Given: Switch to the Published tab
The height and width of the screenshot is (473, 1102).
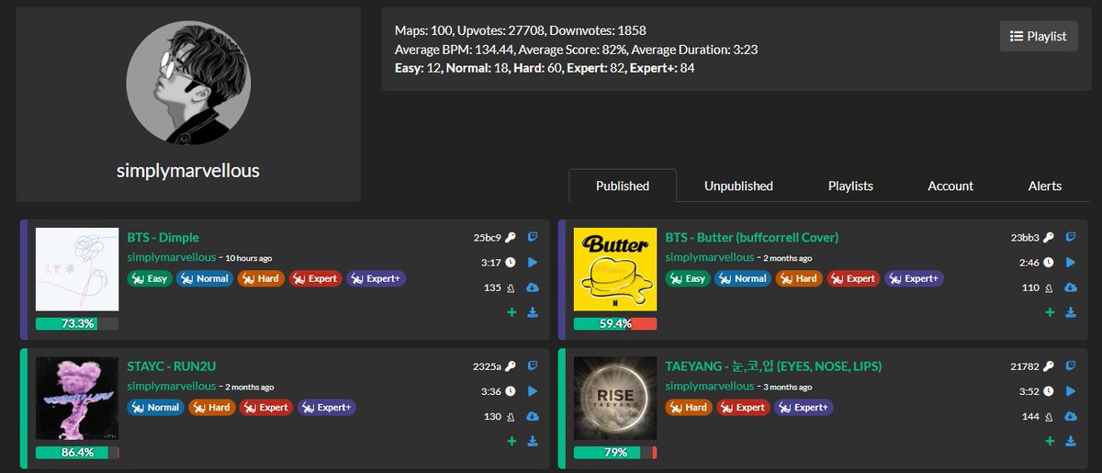Looking at the screenshot, I should pyautogui.click(x=623, y=186).
